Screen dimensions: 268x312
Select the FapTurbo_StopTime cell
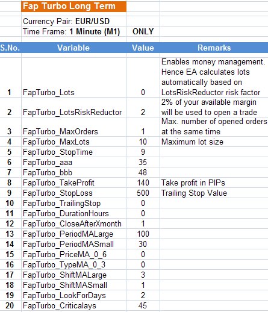tap(73, 152)
